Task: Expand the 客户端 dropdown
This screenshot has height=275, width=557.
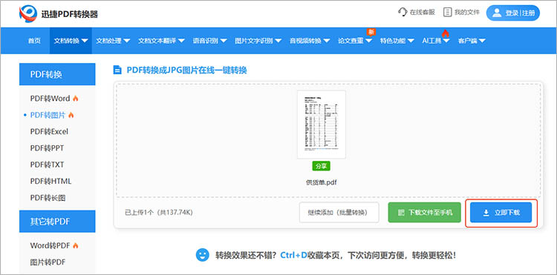Action: pos(472,41)
